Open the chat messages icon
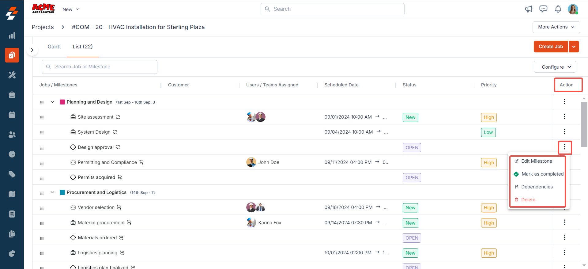This screenshot has height=269, width=588. click(x=543, y=9)
